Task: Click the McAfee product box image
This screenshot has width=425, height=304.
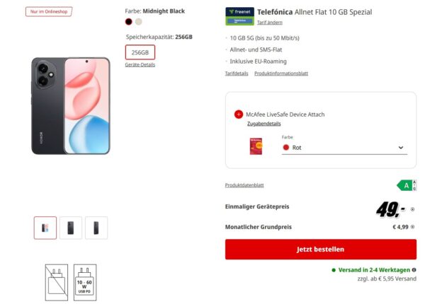Action: 256,146
